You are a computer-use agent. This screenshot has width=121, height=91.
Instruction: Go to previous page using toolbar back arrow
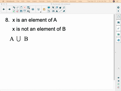coord(4,9)
